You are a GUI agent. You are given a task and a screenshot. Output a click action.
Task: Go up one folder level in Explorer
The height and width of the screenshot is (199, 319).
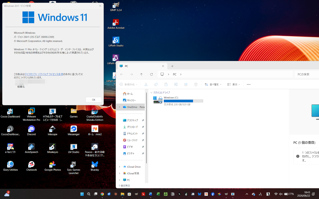point(141,74)
